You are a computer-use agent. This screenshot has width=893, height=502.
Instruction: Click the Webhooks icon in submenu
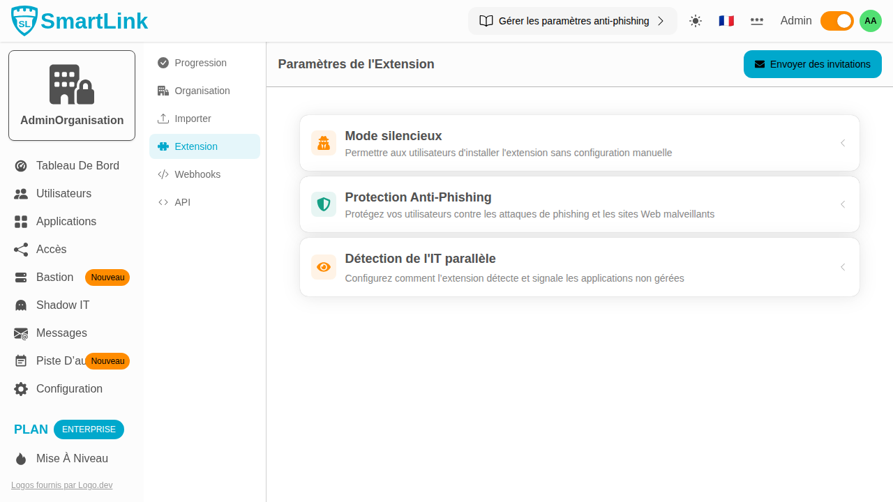163,174
